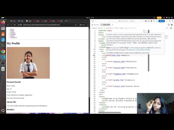Switch to Google Chrome in the dock

pyautogui.click(x=3, y=51)
